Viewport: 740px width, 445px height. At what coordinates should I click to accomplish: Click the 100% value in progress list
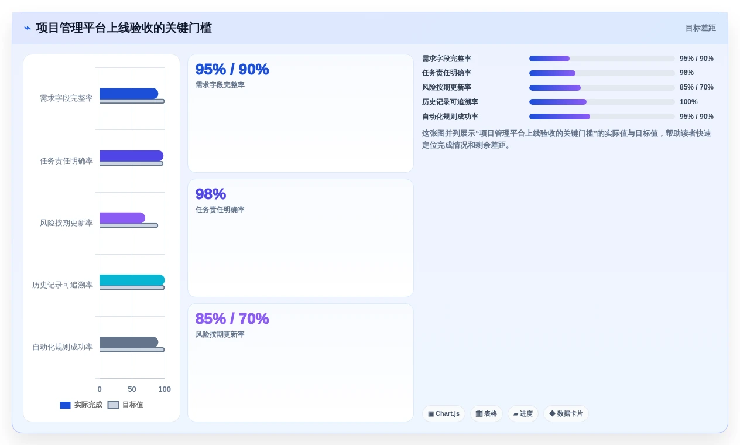[x=688, y=102]
